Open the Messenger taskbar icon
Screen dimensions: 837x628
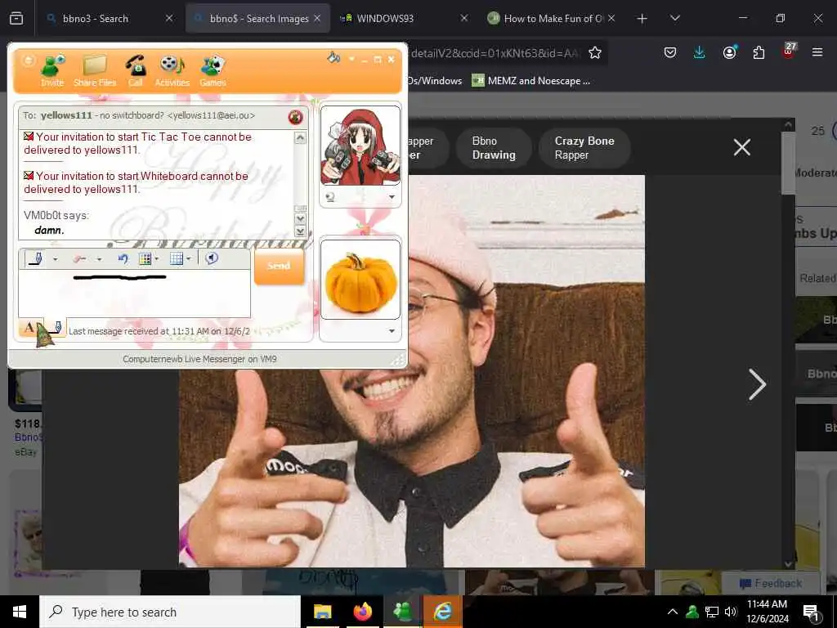(402, 612)
